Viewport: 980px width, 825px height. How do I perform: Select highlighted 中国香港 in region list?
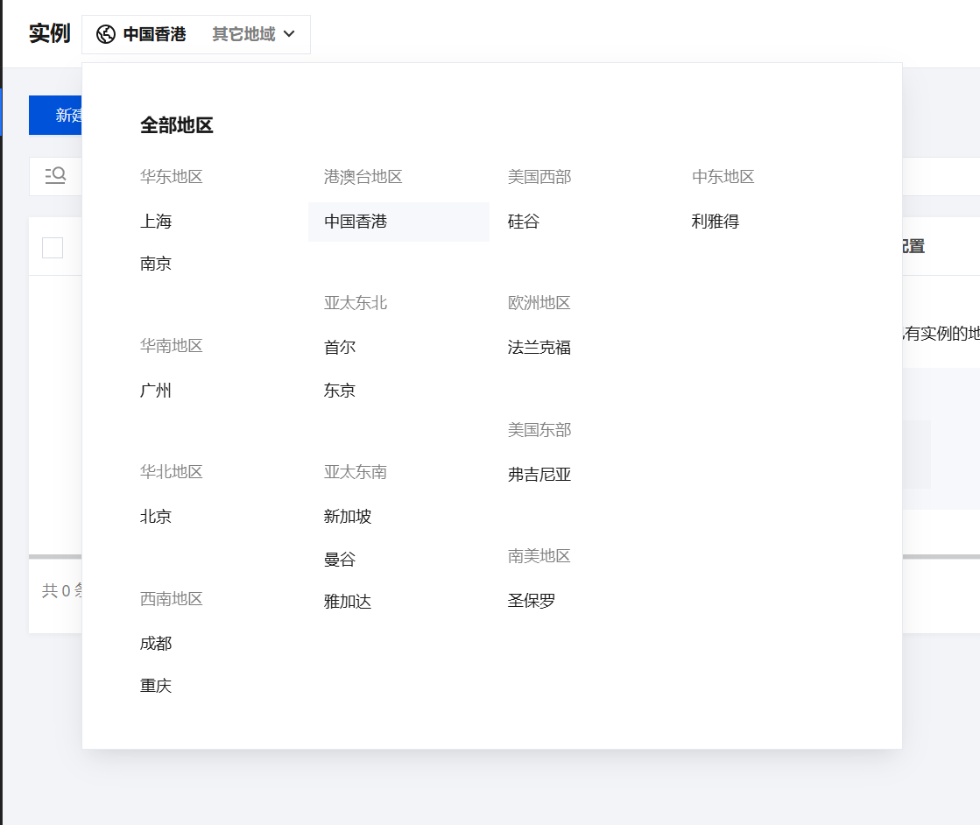[356, 222]
